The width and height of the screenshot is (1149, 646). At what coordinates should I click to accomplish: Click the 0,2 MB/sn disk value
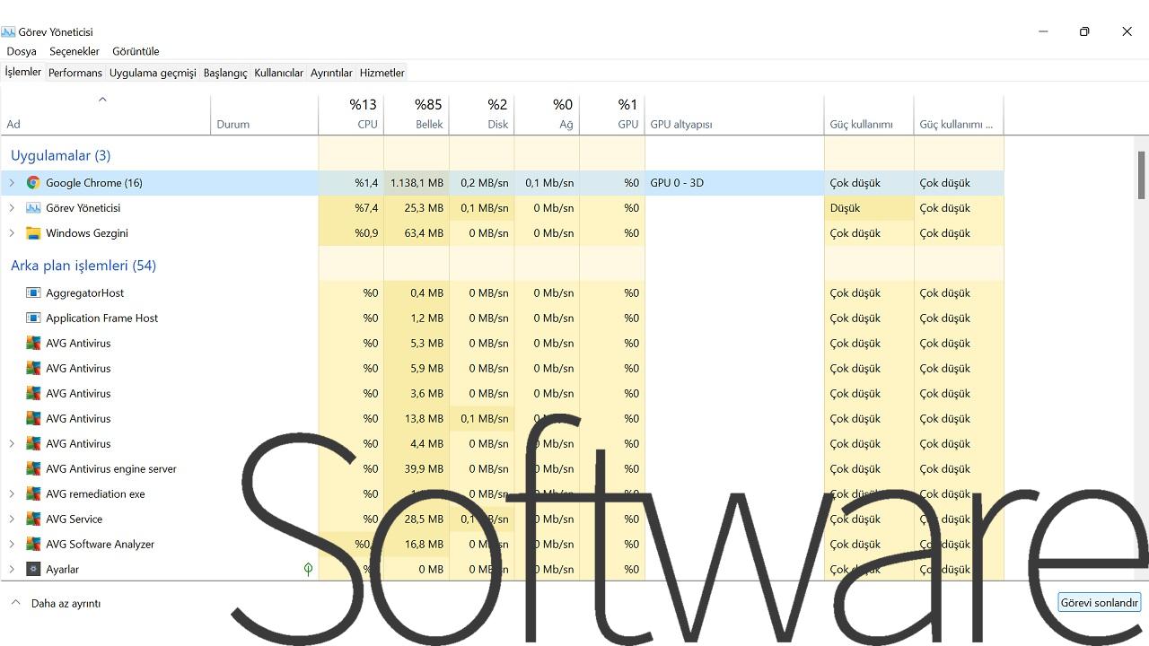click(x=485, y=183)
